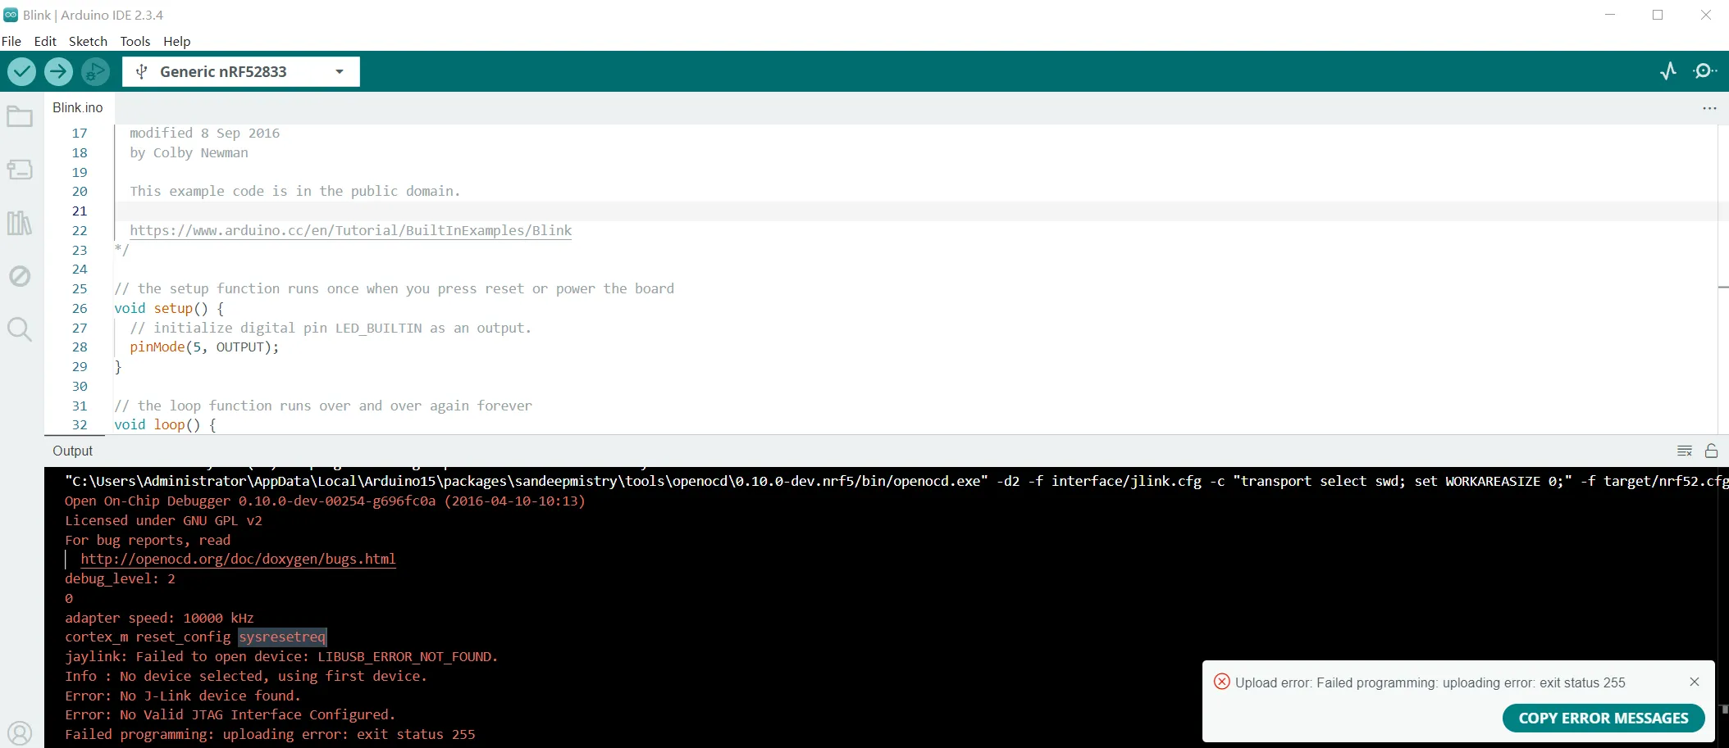1729x748 pixels.
Task: Click 'LIBUSB_ERROR_NOT_FOUND' output line
Action: [281, 657]
